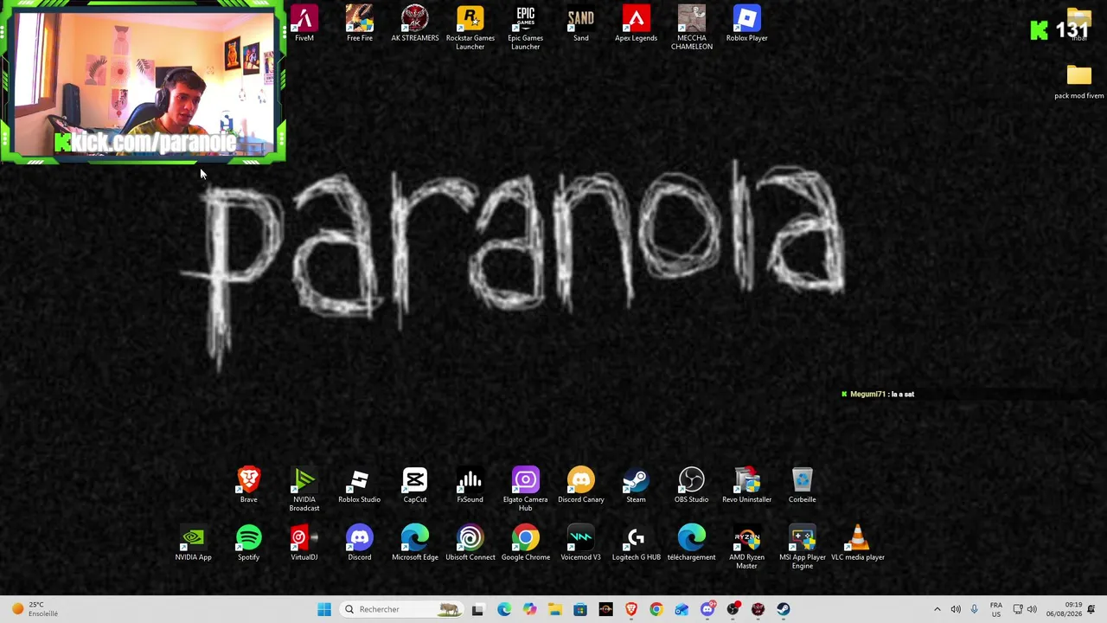This screenshot has width=1107, height=623.
Task: Open the VirtualDJ desktop shortcut
Action: click(x=304, y=543)
